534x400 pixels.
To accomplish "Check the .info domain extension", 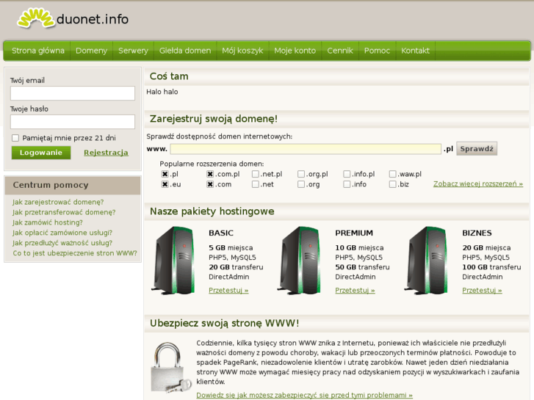I will point(347,184).
